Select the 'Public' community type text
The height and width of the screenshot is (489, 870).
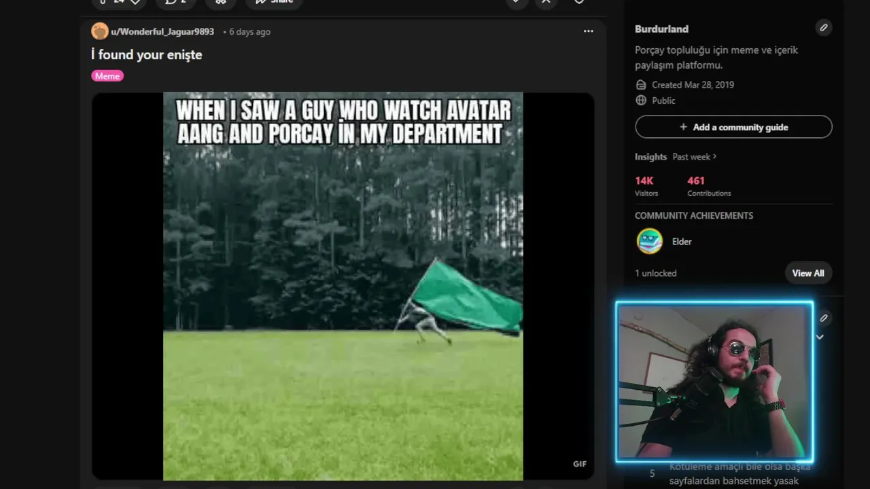[x=663, y=101]
